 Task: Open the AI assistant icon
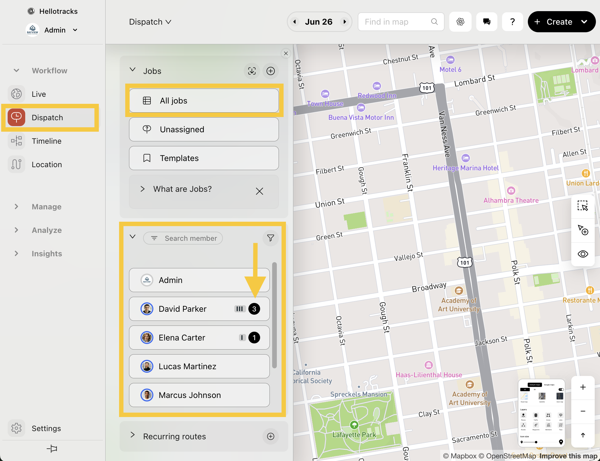pyautogui.click(x=460, y=22)
